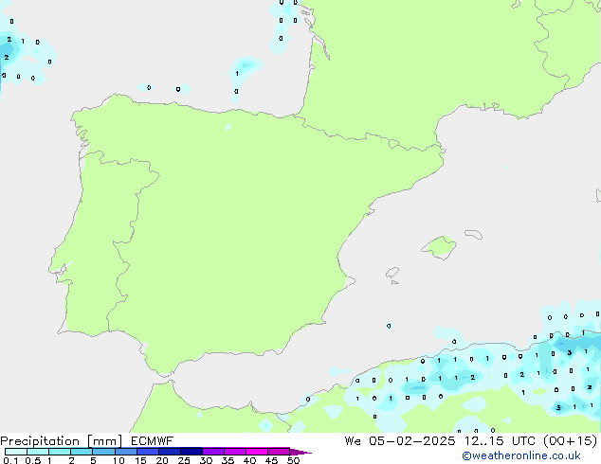The width and height of the screenshot is (601, 464).
Task: Click the "ECMWF" model label
Action: [153, 441]
